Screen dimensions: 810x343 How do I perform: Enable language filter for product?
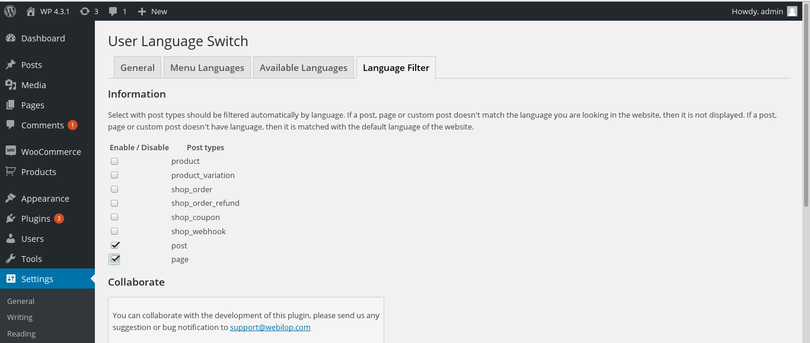[114, 161]
